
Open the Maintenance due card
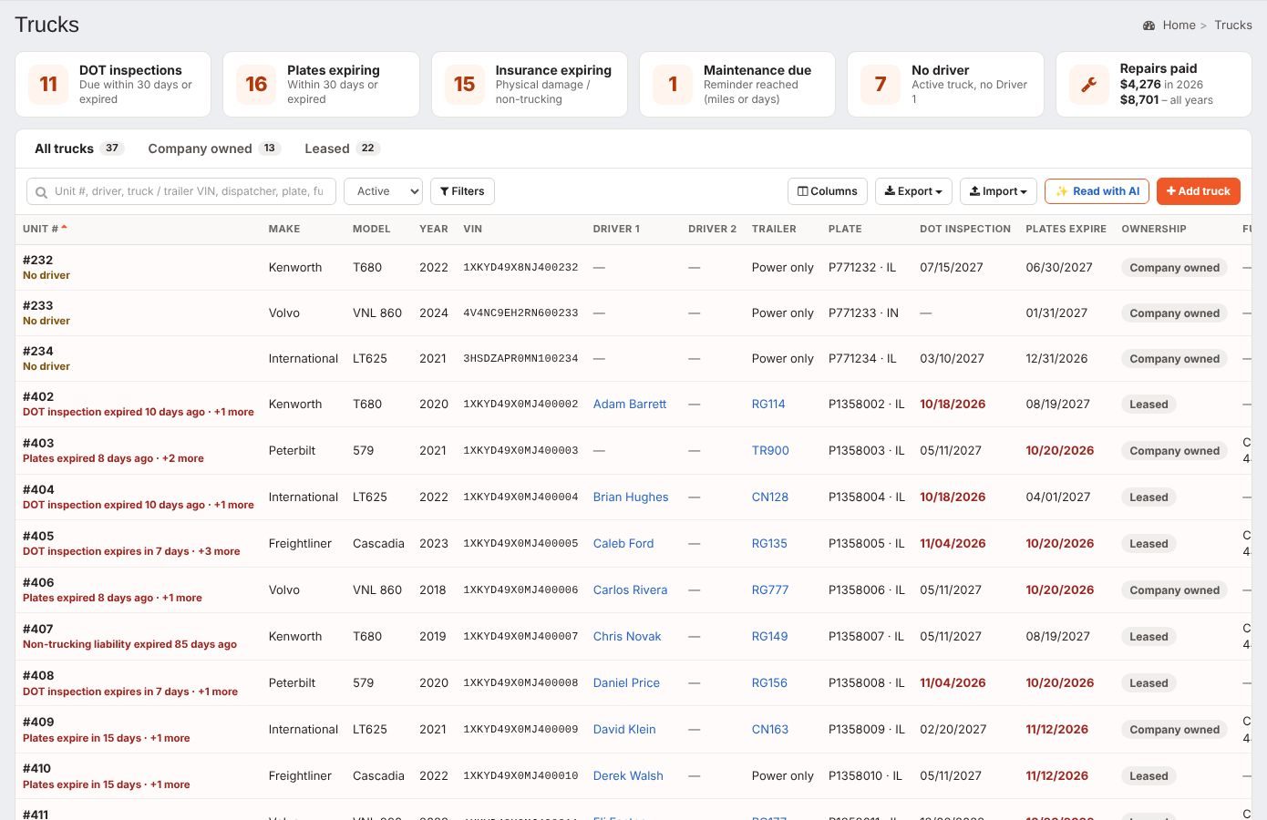(x=737, y=85)
